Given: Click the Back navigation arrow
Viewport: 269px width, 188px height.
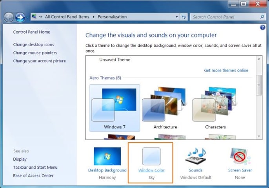Looking at the screenshot, I should [x=9, y=17].
